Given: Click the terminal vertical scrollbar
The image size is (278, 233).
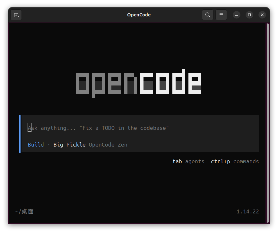Looking at the screenshot, I should pyautogui.click(x=268, y=123).
